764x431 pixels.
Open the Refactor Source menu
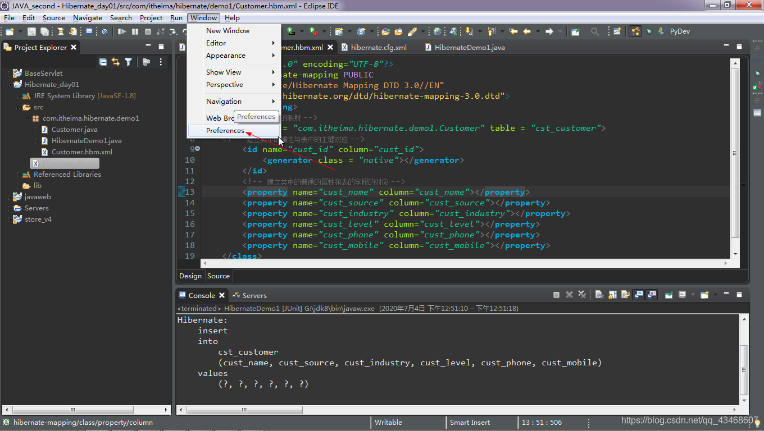click(x=54, y=18)
